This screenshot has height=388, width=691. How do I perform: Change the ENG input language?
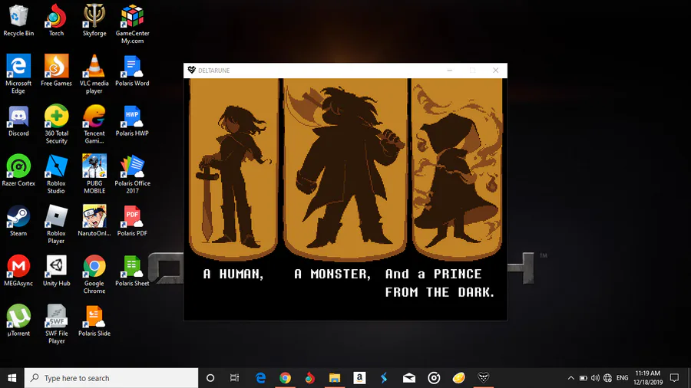click(x=622, y=378)
